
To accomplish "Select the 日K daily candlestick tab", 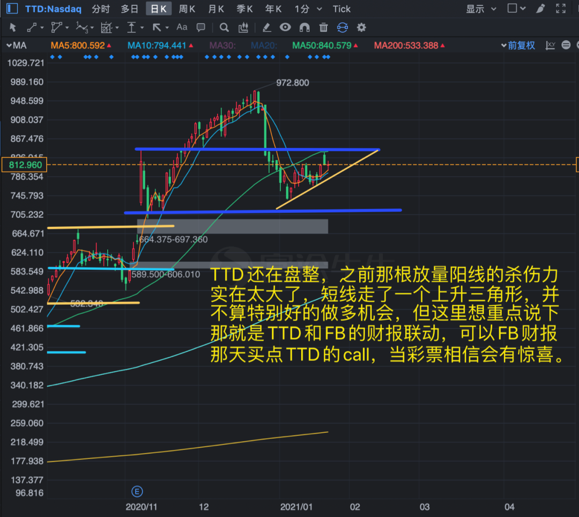I will (159, 9).
